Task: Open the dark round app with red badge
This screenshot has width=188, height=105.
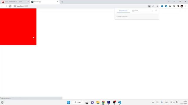Action: [114, 102]
